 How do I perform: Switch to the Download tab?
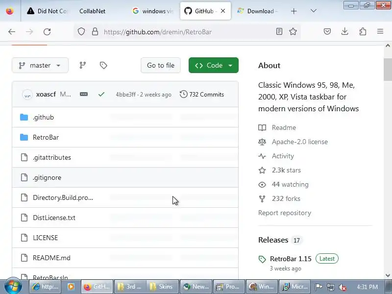click(x=258, y=11)
